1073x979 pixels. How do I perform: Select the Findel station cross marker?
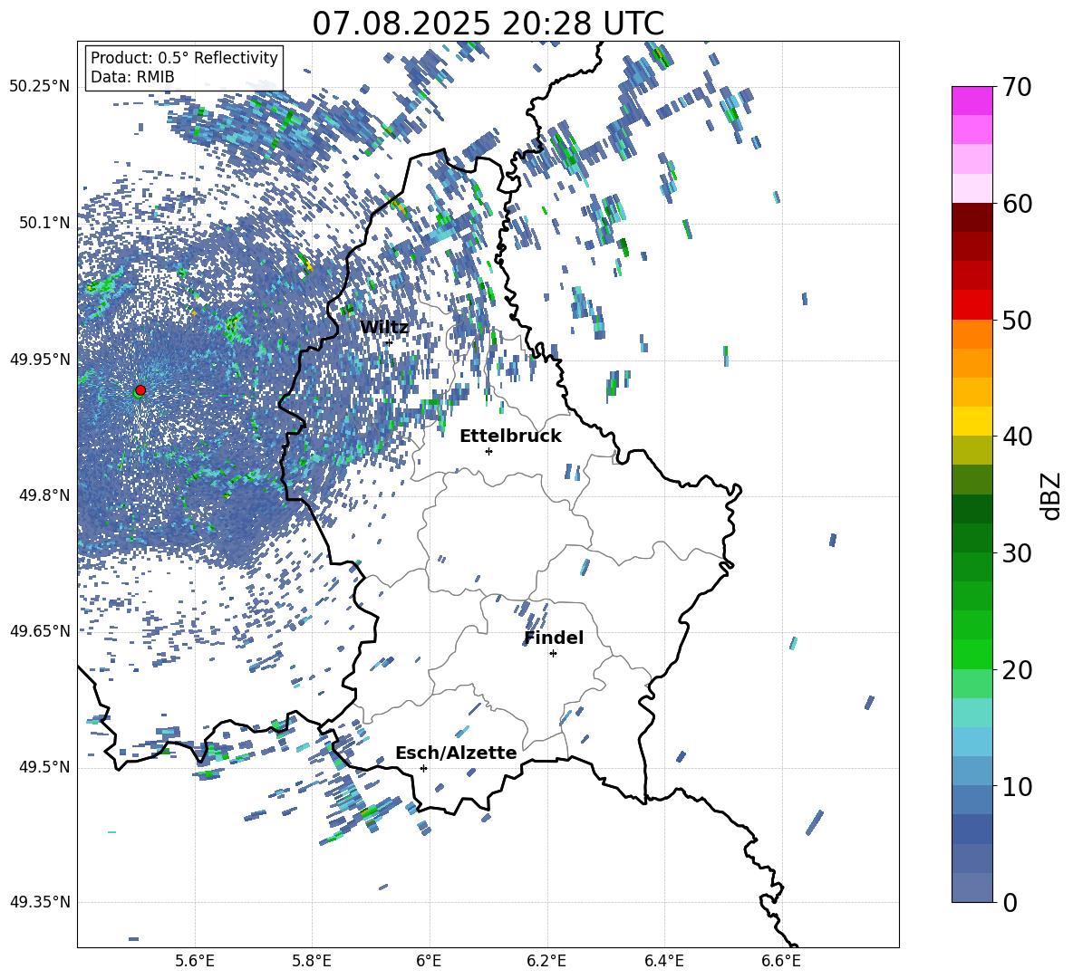coord(553,654)
